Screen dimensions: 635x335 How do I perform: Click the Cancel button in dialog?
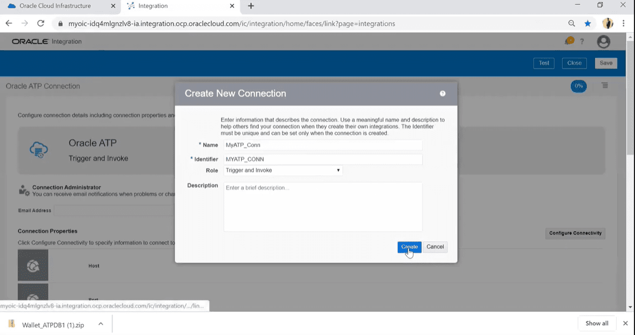pos(435,247)
